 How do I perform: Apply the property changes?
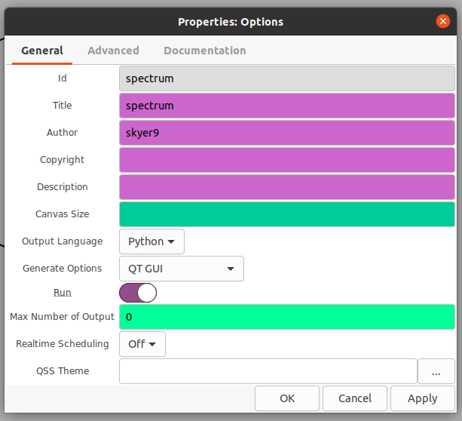pos(422,398)
